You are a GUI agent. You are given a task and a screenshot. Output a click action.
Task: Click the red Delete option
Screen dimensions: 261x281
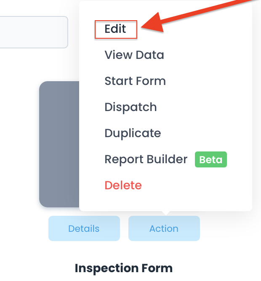click(x=123, y=186)
